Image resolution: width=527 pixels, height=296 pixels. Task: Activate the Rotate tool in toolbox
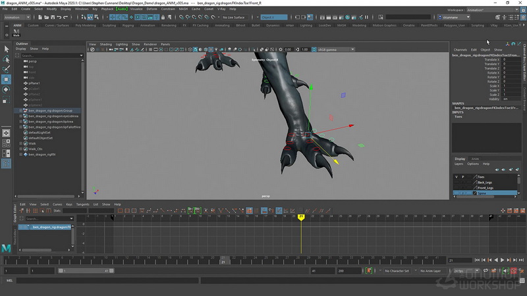6,89
